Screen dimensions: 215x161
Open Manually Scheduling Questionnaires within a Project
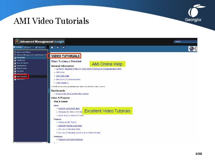[79, 133]
